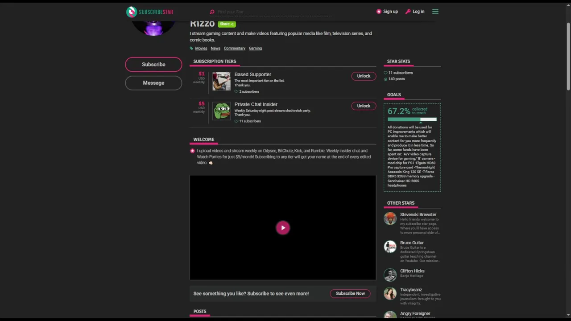The image size is (571, 321).
Task: Click the OTHER STARS heading
Action: tap(401, 203)
